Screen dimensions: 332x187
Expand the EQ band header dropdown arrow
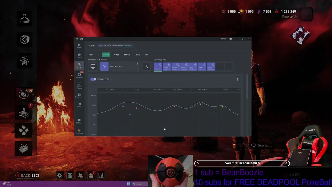(239, 90)
